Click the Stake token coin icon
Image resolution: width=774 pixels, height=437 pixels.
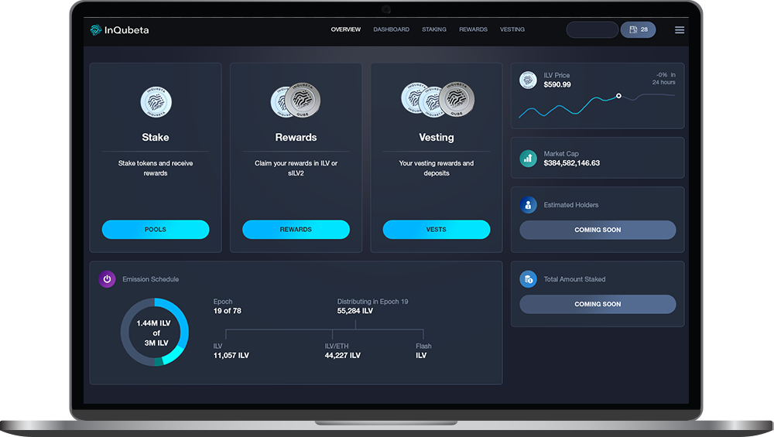coord(156,101)
